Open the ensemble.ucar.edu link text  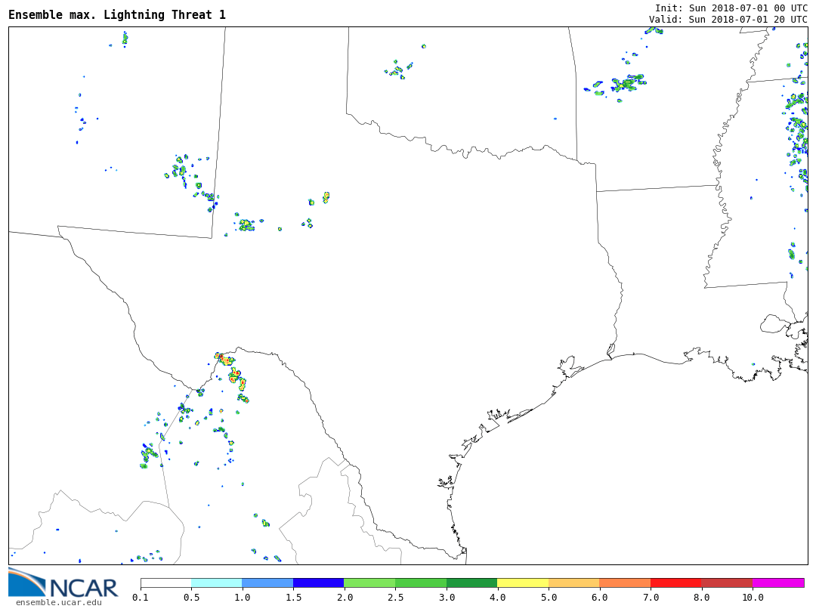click(x=58, y=602)
